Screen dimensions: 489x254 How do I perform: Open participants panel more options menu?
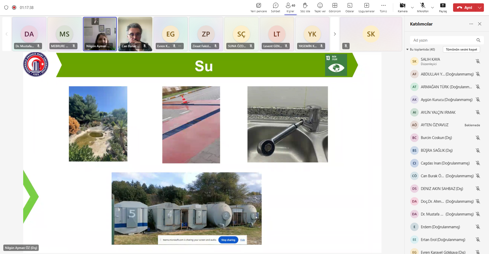click(471, 24)
